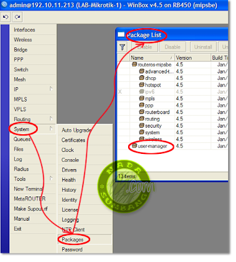Screen dimensions: 236x262
Task: Open the Package List filter funnel icon
Action: pos(122,47)
